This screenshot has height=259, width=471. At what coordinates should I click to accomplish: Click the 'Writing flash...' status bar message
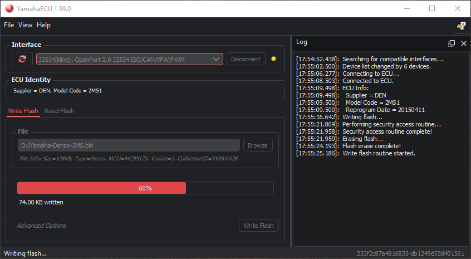point(25,253)
